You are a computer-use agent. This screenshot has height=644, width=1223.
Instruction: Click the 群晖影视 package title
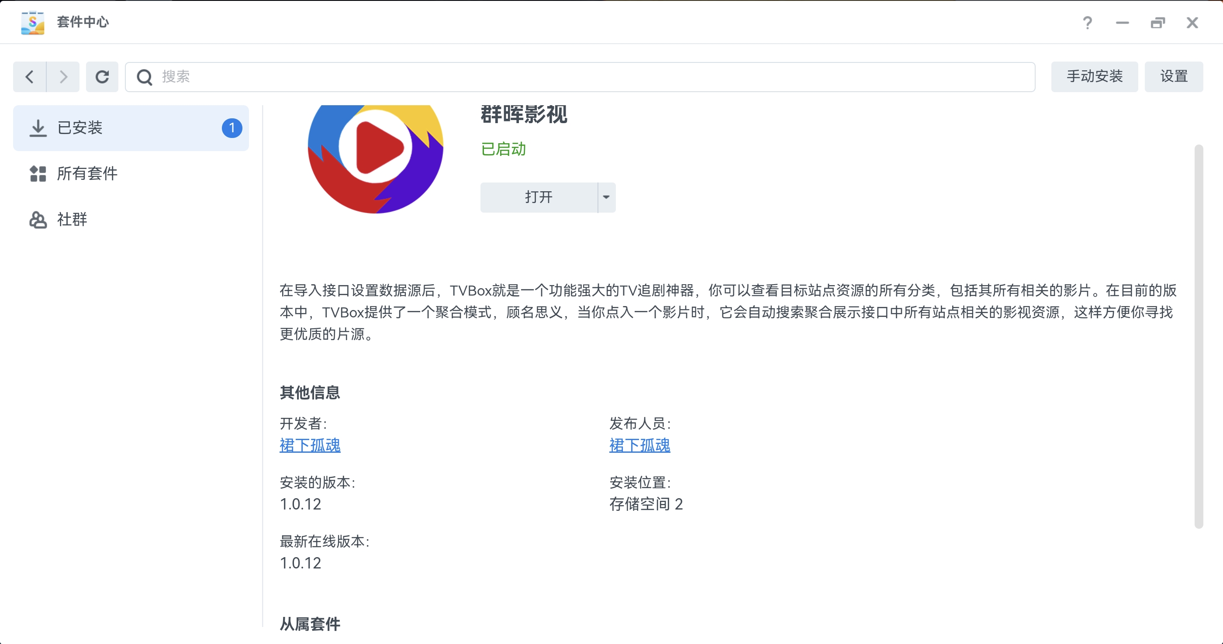coord(524,114)
